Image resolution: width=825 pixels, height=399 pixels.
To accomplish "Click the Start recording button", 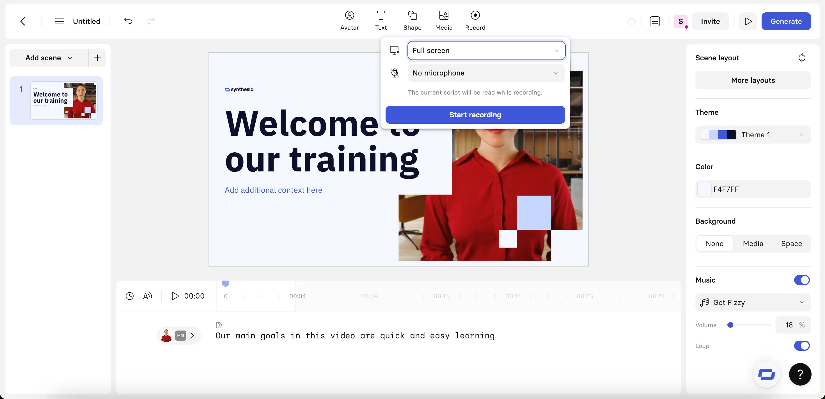I will [x=475, y=115].
